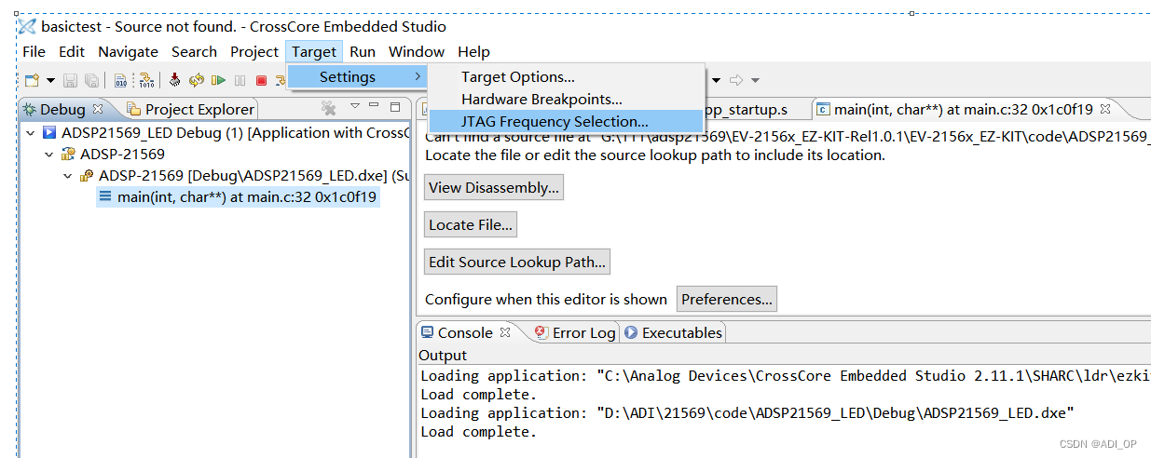Viewport: 1151px width, 458px height.
Task: Select ADSP-21569 [Debug\ADSP21569_LED.dxe] thread row
Action: pyautogui.click(x=244, y=175)
